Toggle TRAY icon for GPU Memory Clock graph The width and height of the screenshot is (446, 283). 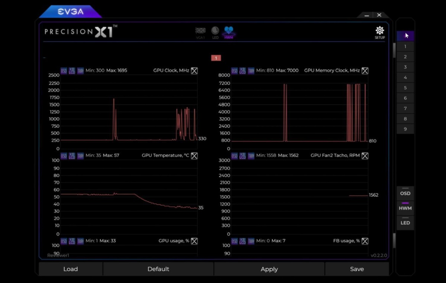(x=251, y=71)
